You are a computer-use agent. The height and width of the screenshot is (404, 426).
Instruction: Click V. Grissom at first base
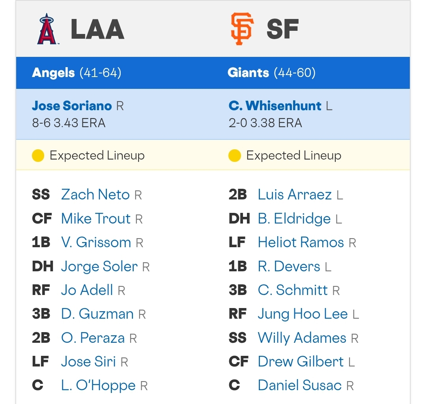(x=96, y=242)
